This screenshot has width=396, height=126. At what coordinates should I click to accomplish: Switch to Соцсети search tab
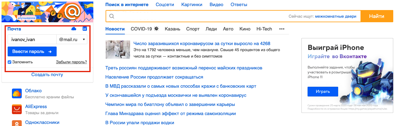click(x=165, y=5)
